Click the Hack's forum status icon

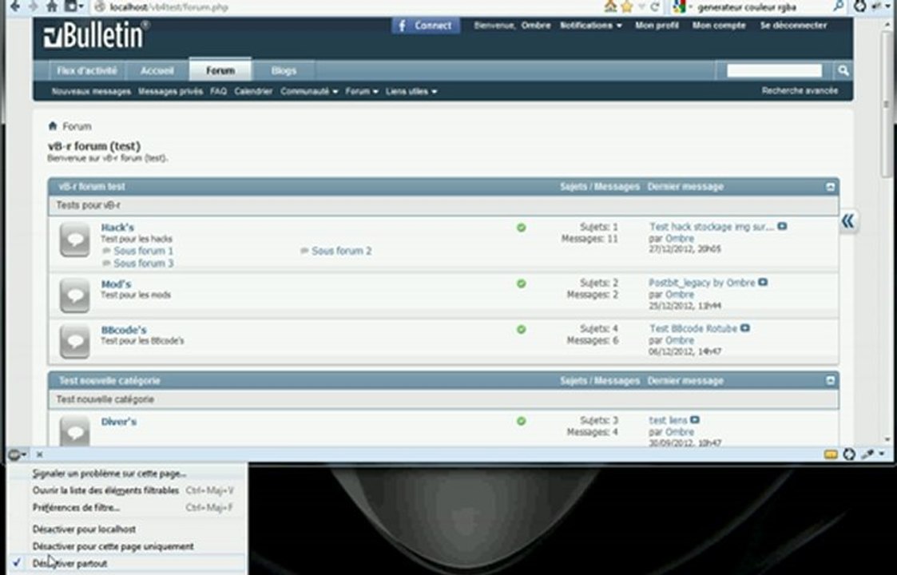75,240
